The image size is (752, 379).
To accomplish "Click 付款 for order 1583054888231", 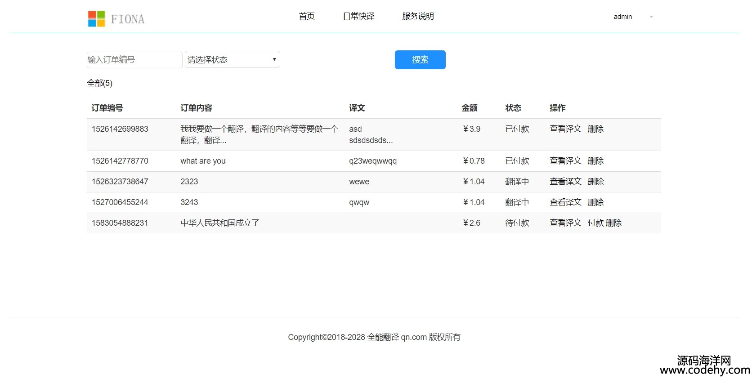I will pos(595,223).
